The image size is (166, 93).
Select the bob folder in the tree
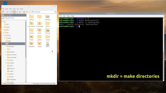(8, 41)
